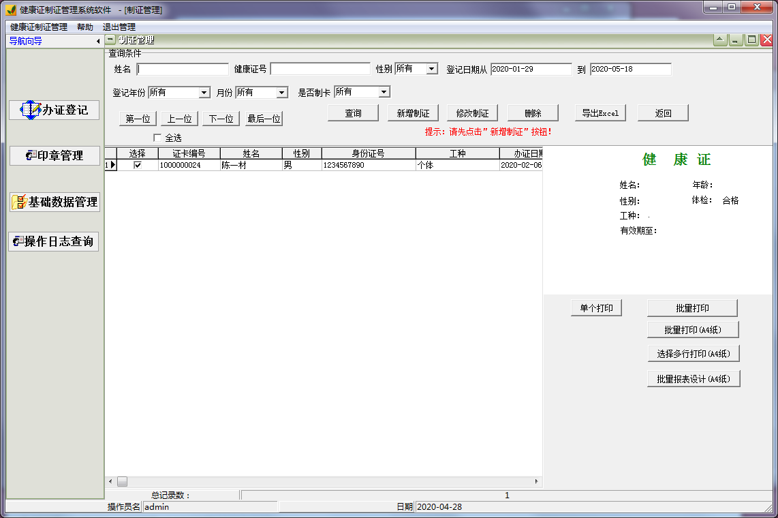The width and height of the screenshot is (778, 518).
Task: Export records with the 导出Excel button
Action: click(x=600, y=112)
